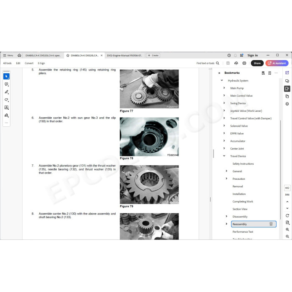The height and width of the screenshot is (292, 292).
Task: Select the arrow selection tool
Action: click(x=6, y=76)
